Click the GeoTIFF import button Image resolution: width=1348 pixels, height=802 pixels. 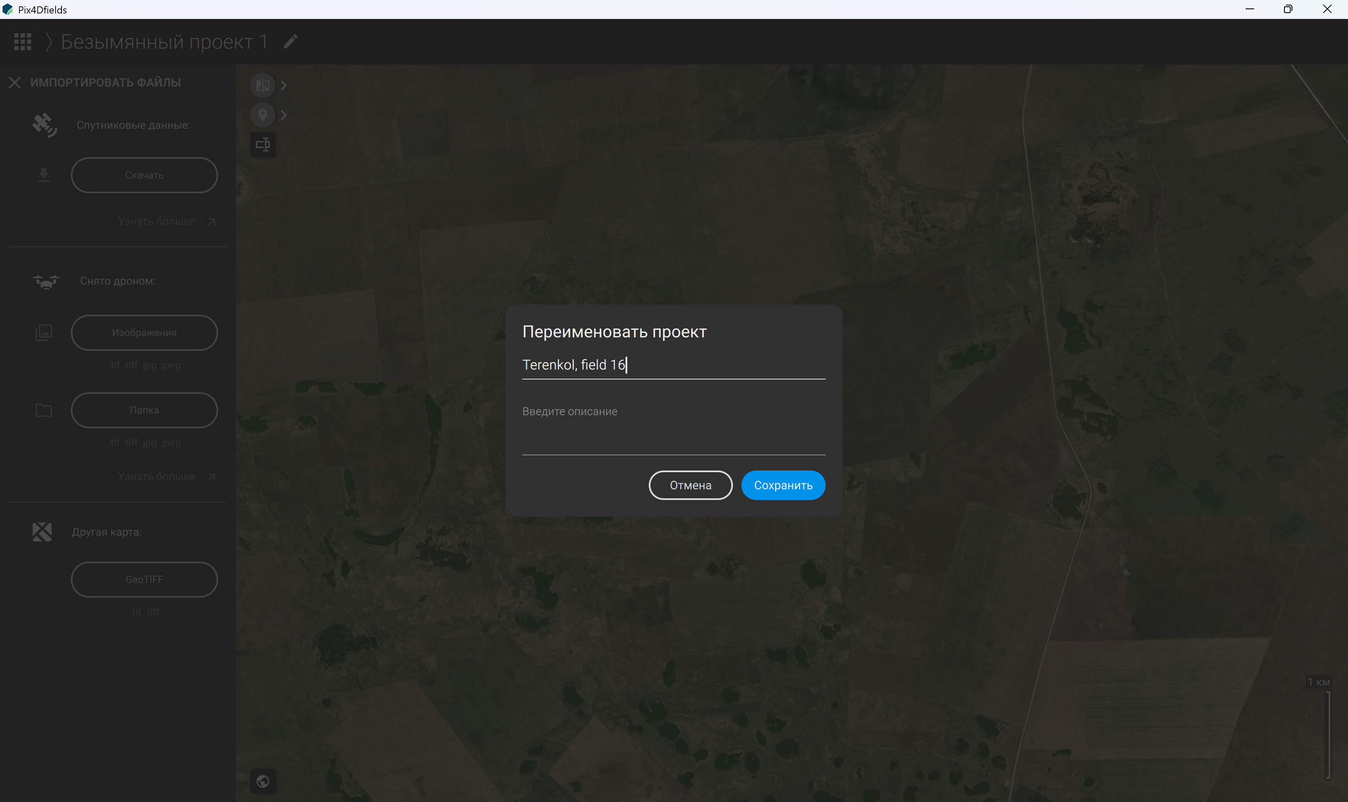point(144,579)
